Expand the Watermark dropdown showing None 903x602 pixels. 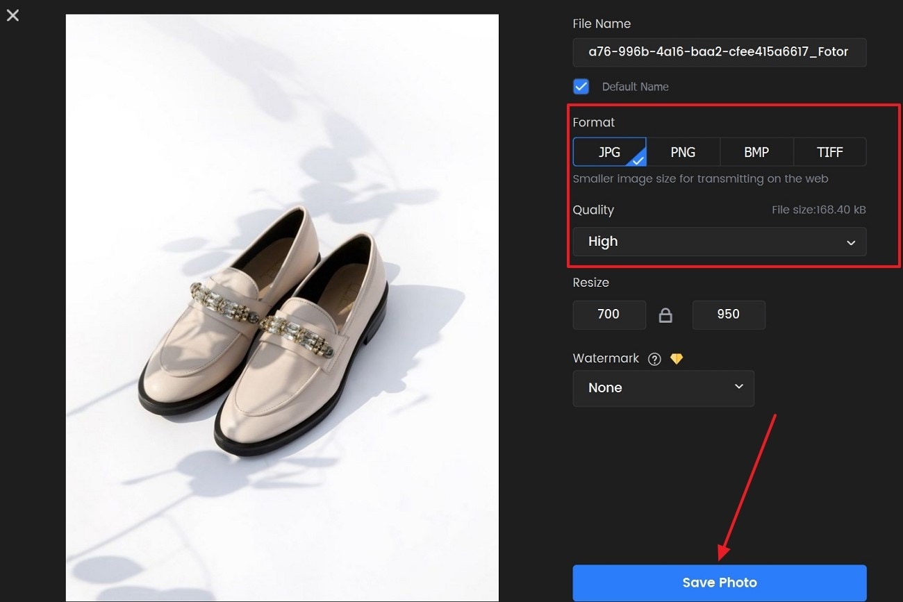click(x=663, y=388)
